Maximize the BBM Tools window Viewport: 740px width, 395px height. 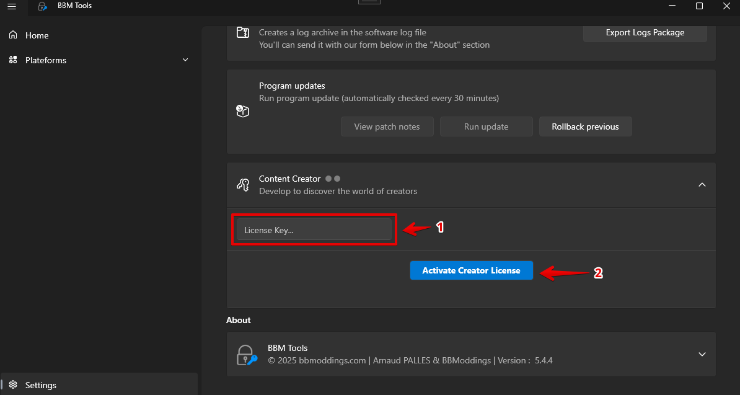tap(699, 6)
